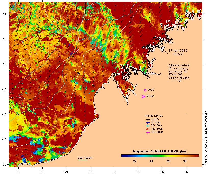This screenshot has width=209, height=174.
Task: Select the date text 27-Apr-2013
Action: 178,51
